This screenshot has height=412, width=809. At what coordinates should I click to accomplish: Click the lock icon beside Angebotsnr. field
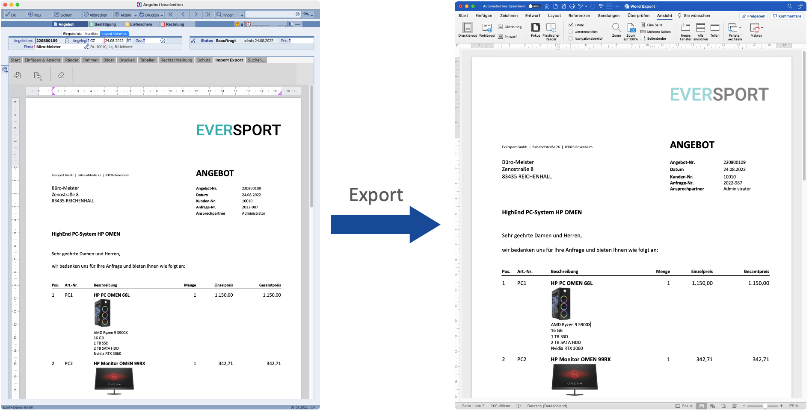pyautogui.click(x=67, y=41)
